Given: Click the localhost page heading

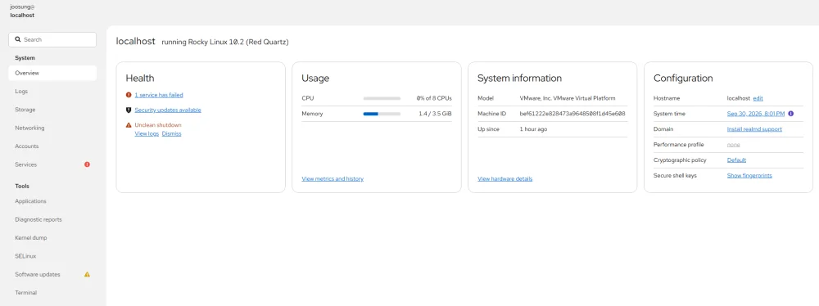Looking at the screenshot, I should 136,41.
